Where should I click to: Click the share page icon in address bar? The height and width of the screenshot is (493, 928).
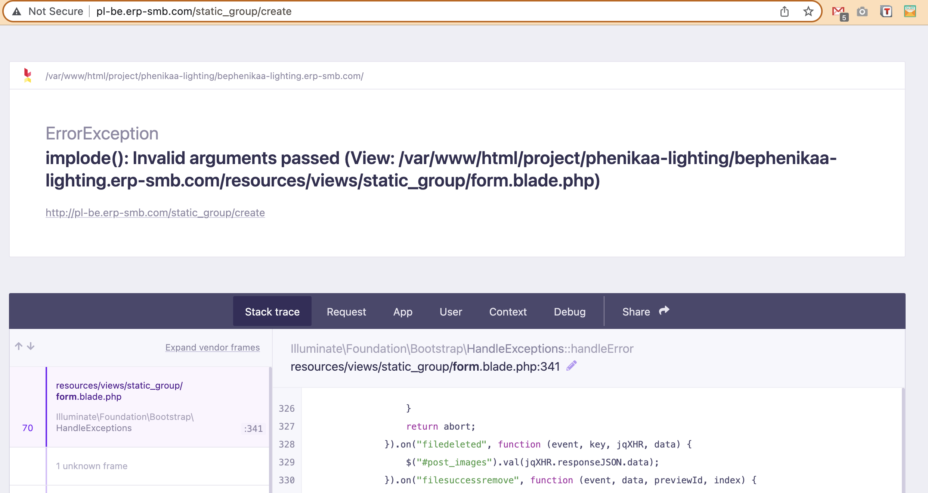784,12
